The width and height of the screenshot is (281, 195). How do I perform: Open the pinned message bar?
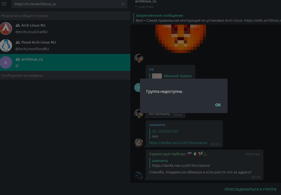[x=207, y=18]
